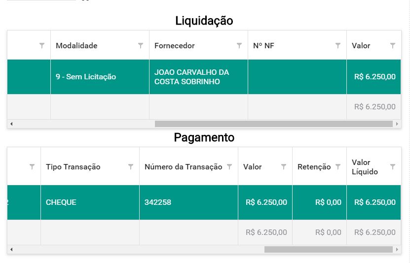Open filter for Fornecedor column

tap(239, 46)
